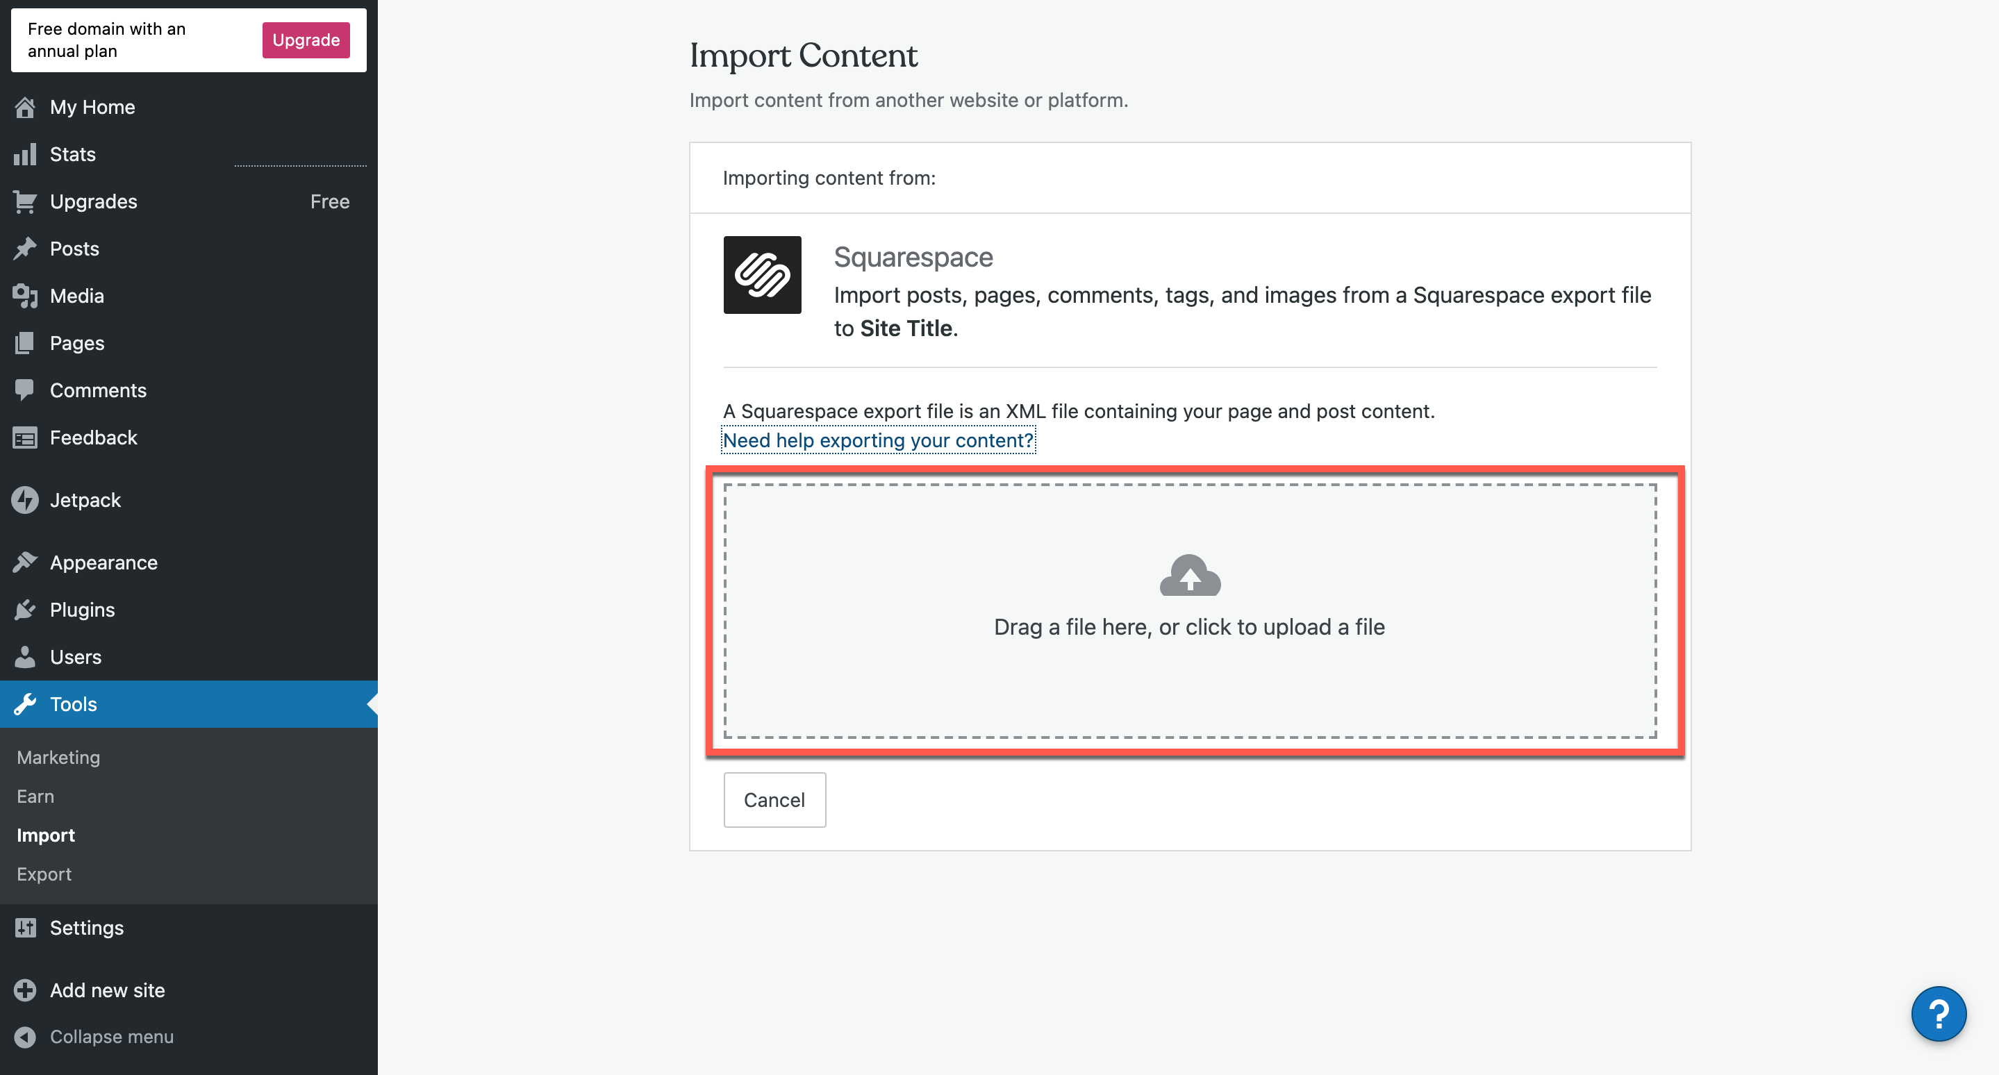
Task: View Comments via the speech bubble icon
Action: (24, 390)
